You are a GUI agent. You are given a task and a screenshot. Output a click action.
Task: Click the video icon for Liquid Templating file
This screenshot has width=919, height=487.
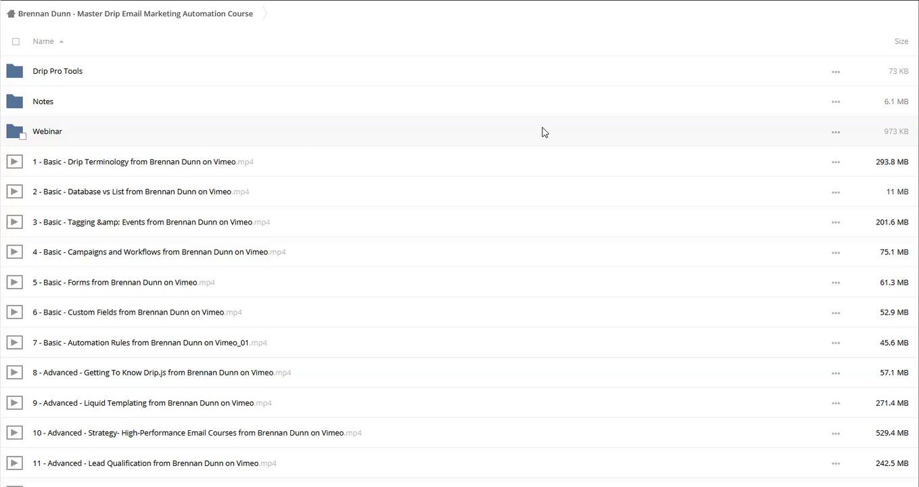(x=14, y=402)
